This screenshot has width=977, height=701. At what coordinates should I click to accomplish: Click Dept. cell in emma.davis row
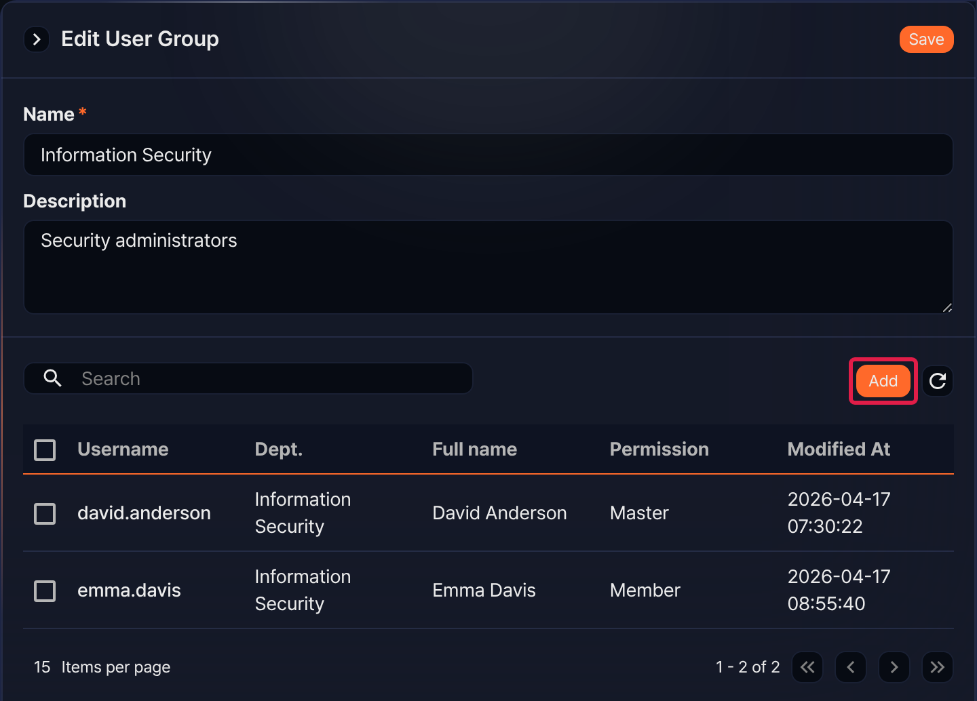[303, 590]
